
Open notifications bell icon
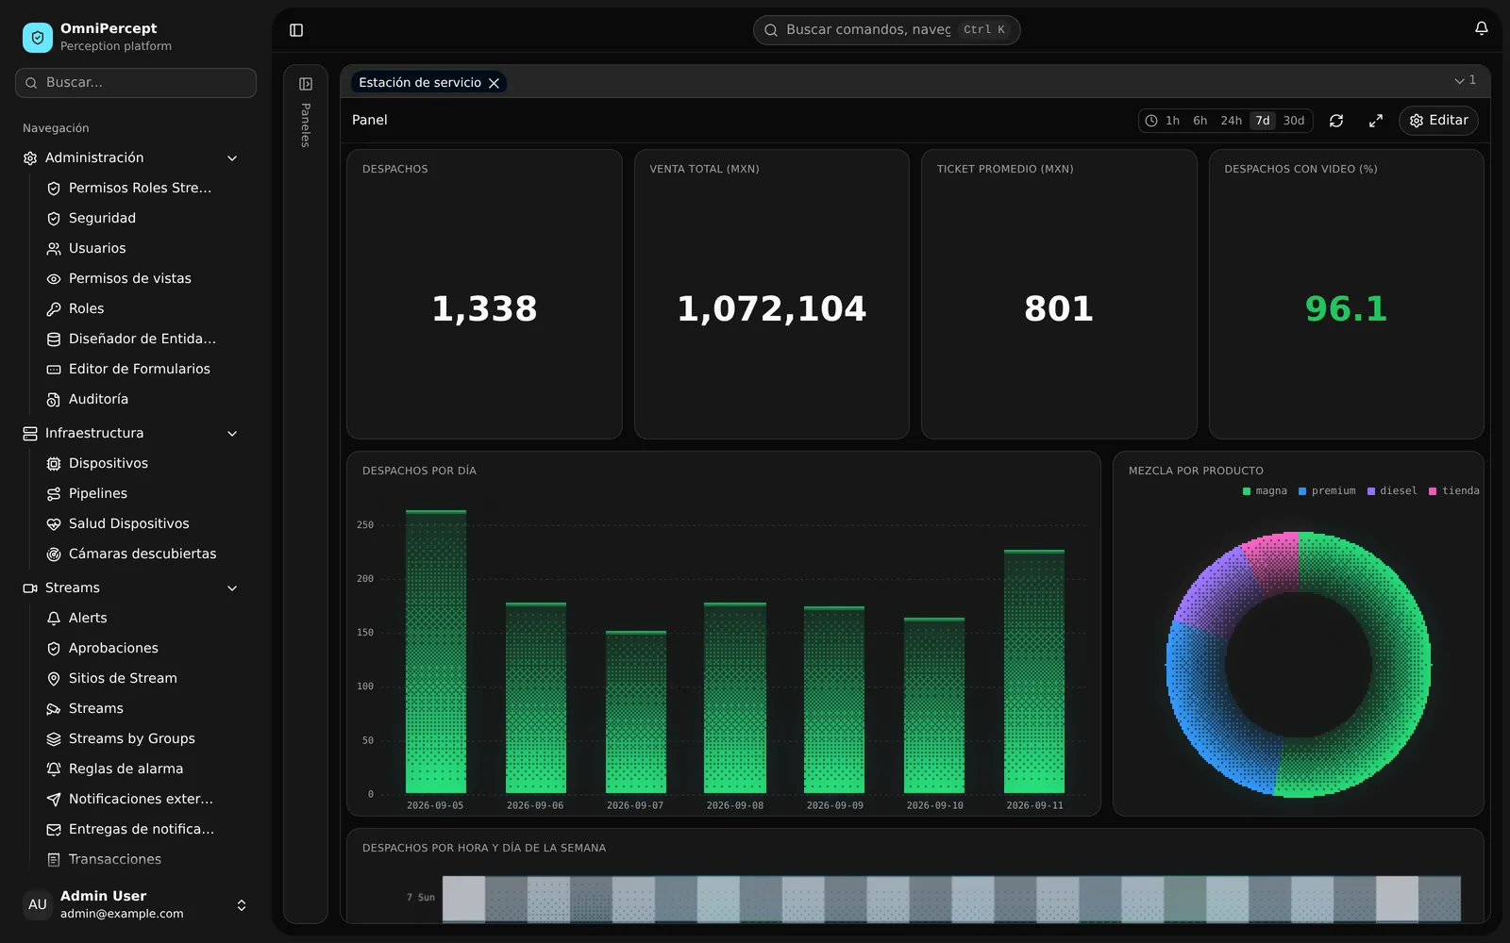(x=1482, y=29)
